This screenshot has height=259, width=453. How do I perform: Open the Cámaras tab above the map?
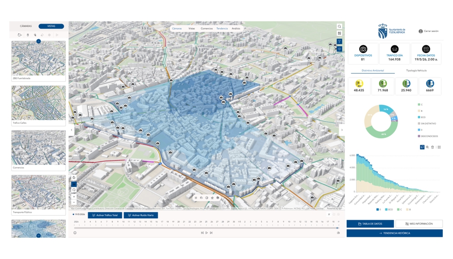point(177,28)
